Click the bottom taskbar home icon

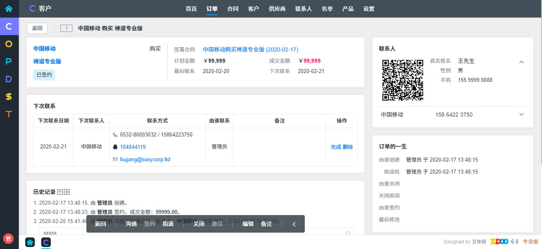point(30,242)
